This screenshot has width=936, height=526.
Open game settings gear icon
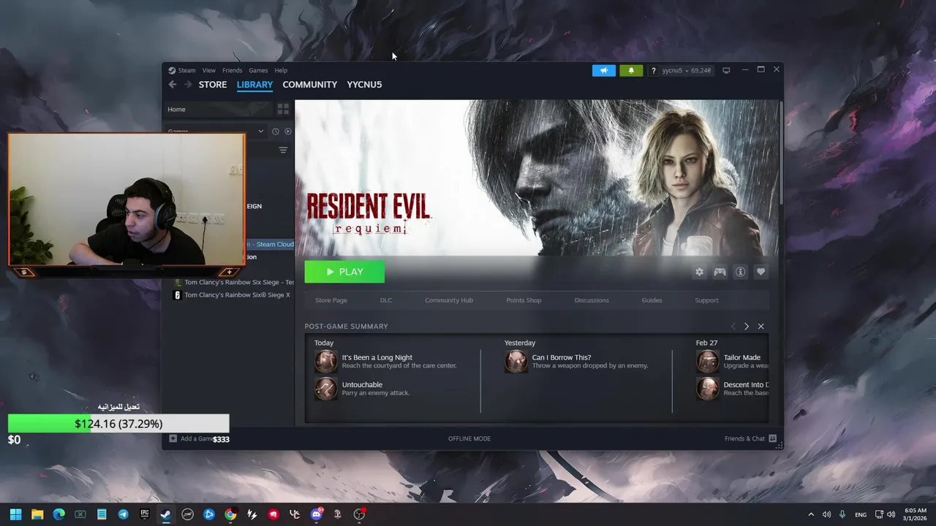(699, 272)
